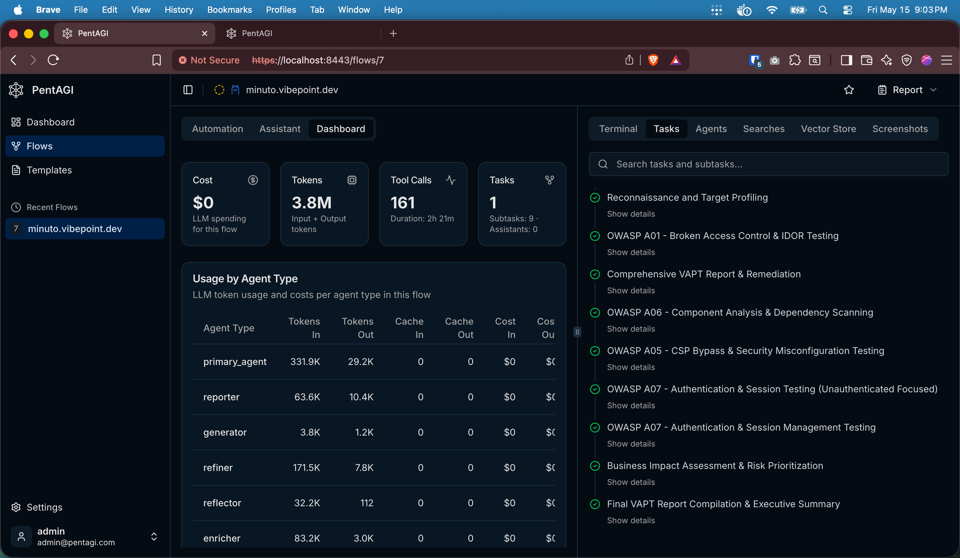Click the address bar URL
The image size is (960, 558).
click(318, 60)
